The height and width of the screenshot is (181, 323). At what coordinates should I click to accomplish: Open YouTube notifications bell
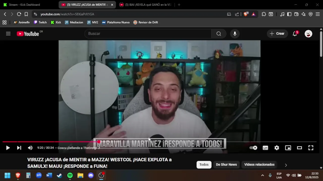point(295,34)
